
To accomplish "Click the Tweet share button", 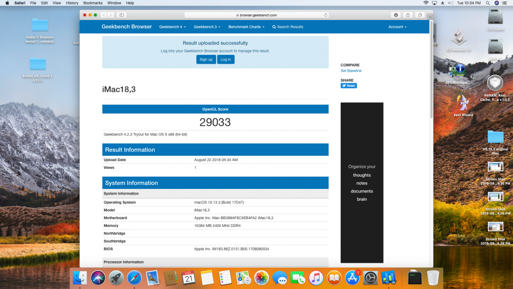I will pos(349,86).
